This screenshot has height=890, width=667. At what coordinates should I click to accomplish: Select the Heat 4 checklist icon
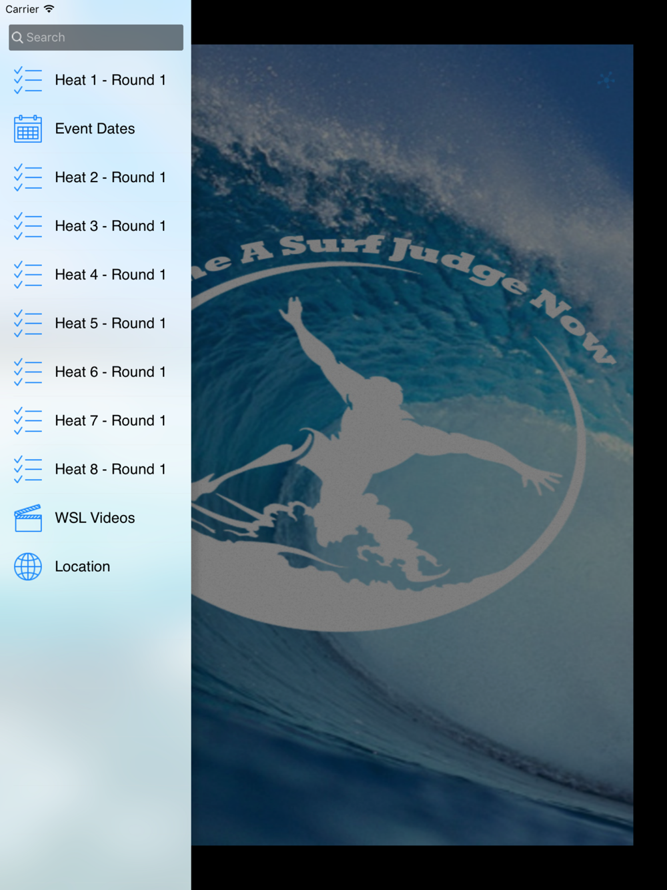[28, 275]
